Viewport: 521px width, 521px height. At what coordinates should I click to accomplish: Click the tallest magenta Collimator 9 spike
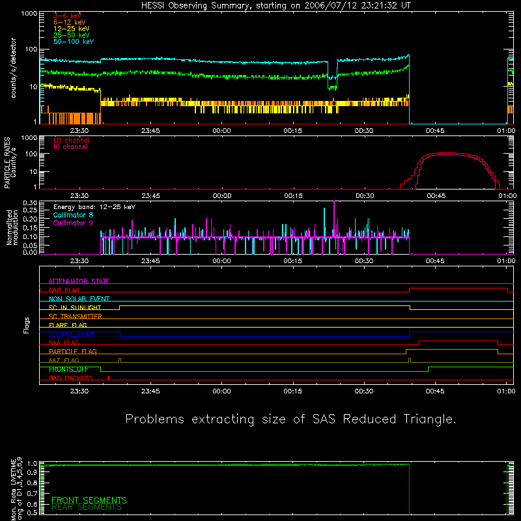point(334,219)
